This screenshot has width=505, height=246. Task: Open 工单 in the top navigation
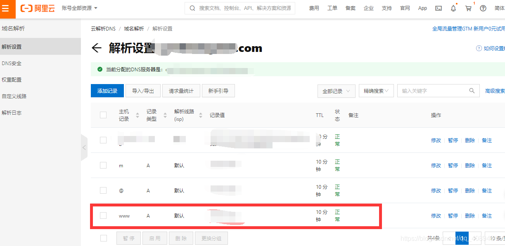(332, 8)
